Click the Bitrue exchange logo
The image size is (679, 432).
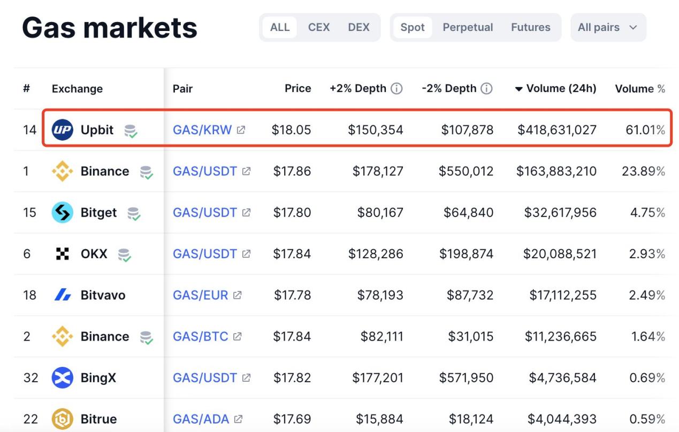[x=62, y=419]
